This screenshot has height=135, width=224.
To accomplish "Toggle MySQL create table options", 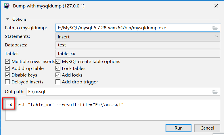I will (x=58, y=62).
